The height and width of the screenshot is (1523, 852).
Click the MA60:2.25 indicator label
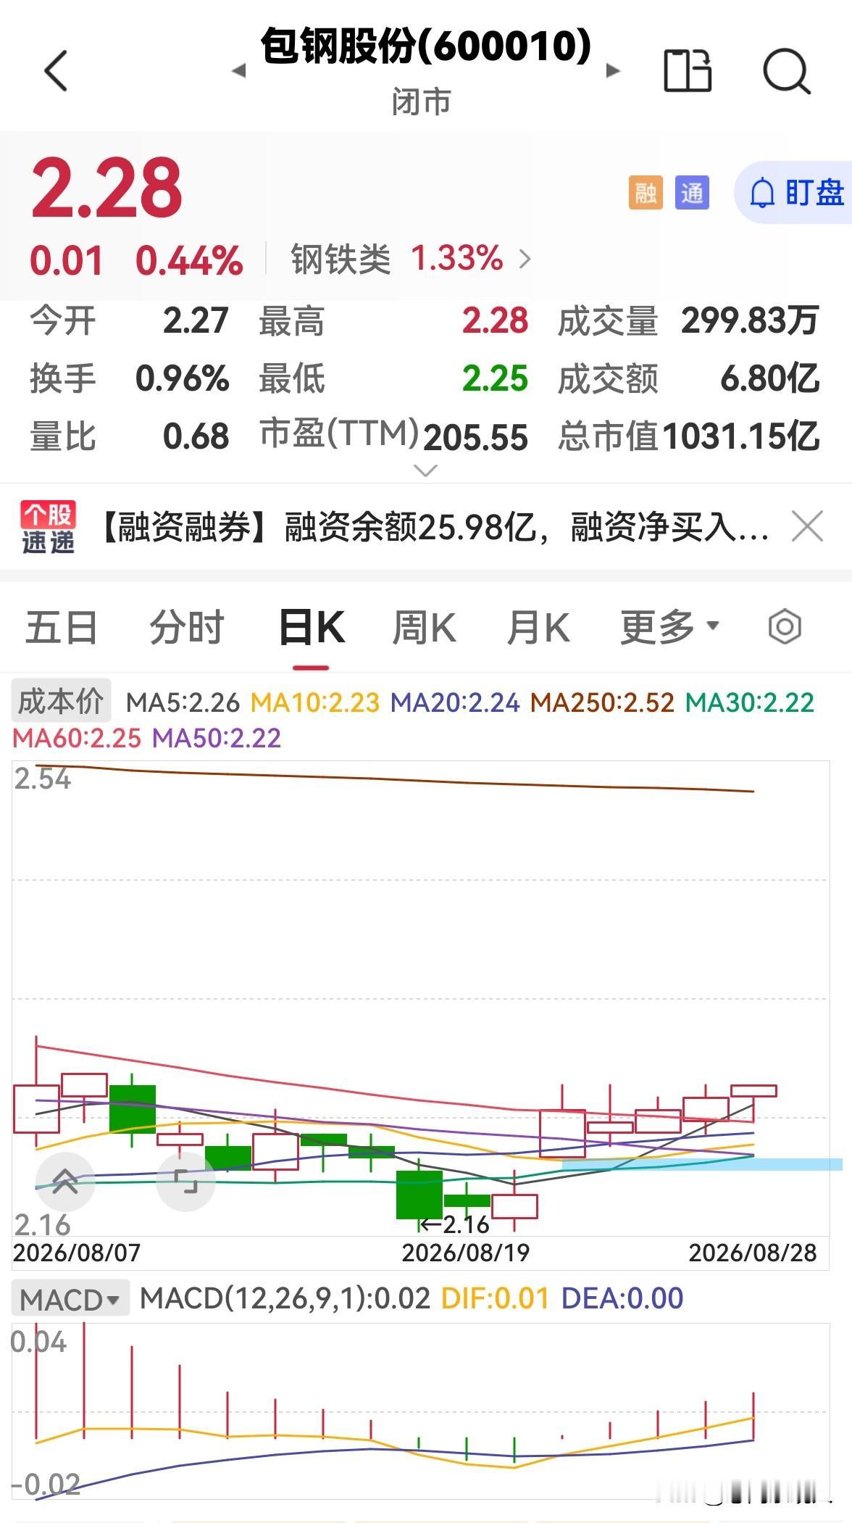tap(77, 738)
